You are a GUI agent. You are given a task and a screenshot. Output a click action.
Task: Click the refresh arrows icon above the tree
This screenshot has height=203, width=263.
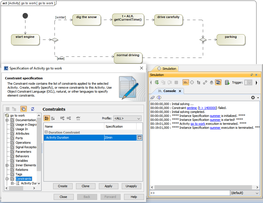point(32,109)
